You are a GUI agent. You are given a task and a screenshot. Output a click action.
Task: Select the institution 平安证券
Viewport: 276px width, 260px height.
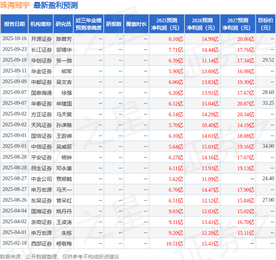point(41,157)
